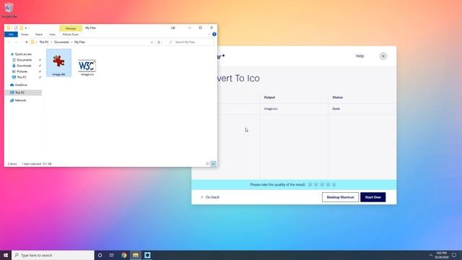Switch to the View ribbon tab
Image resolution: width=462 pixels, height=260 pixels.
click(x=52, y=35)
